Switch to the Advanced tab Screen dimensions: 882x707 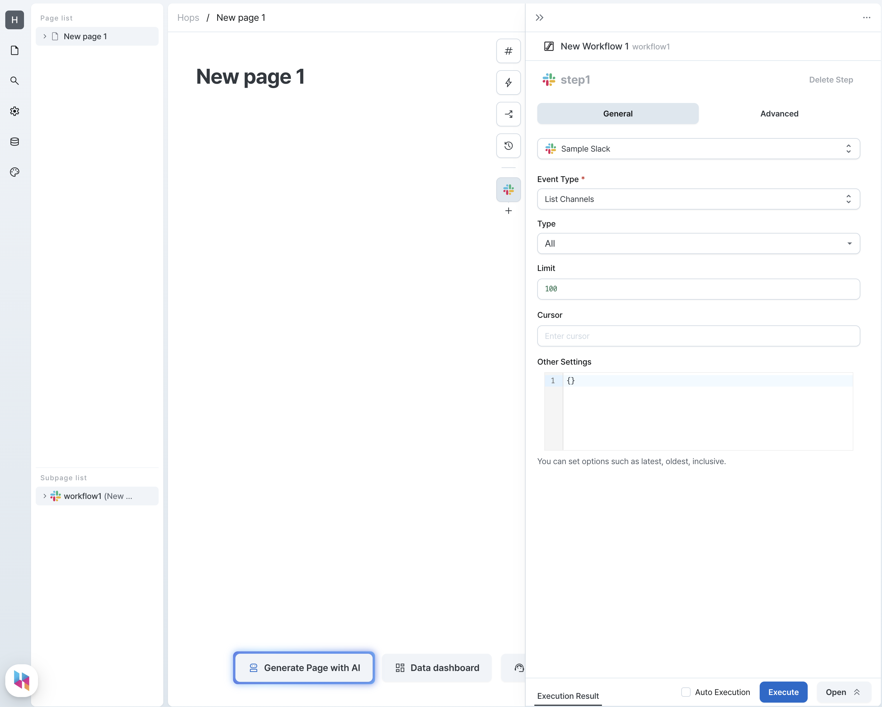(x=780, y=113)
